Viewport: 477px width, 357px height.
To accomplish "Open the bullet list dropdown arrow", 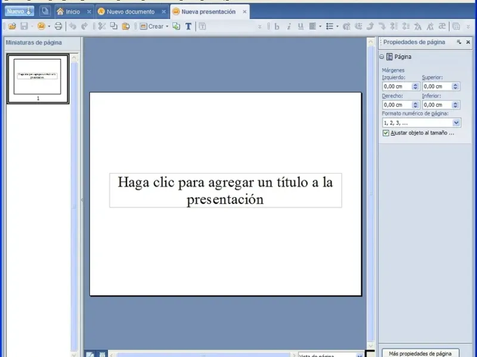I will pyautogui.click(x=337, y=26).
